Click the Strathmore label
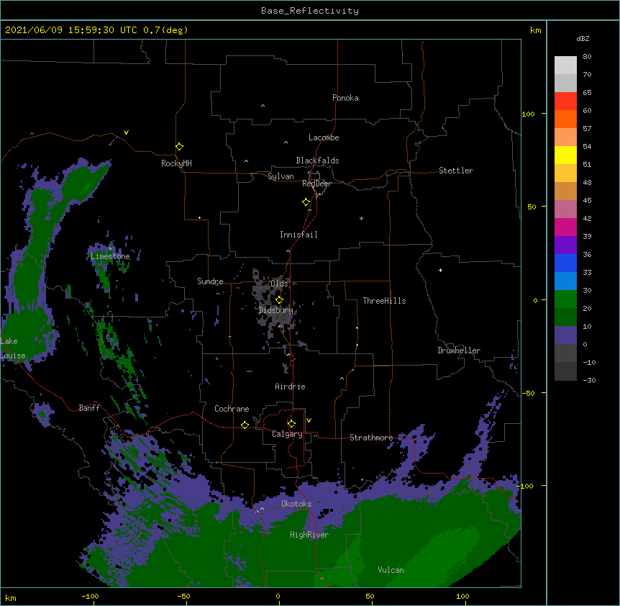 tap(371, 438)
